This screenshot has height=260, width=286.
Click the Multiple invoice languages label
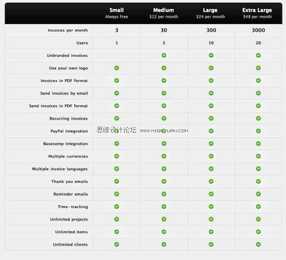60,169
